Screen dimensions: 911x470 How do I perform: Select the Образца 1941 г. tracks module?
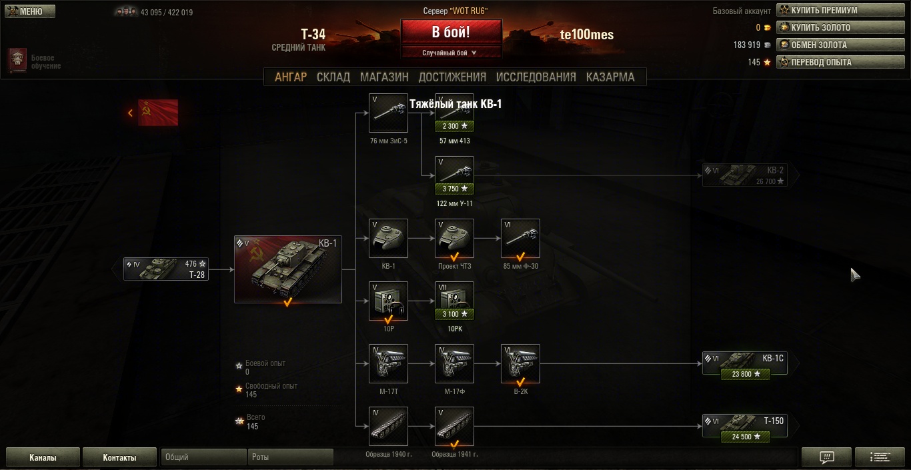(454, 426)
